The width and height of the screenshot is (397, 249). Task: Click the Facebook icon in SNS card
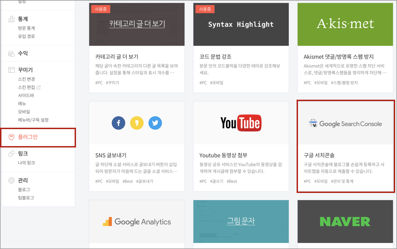[118, 123]
